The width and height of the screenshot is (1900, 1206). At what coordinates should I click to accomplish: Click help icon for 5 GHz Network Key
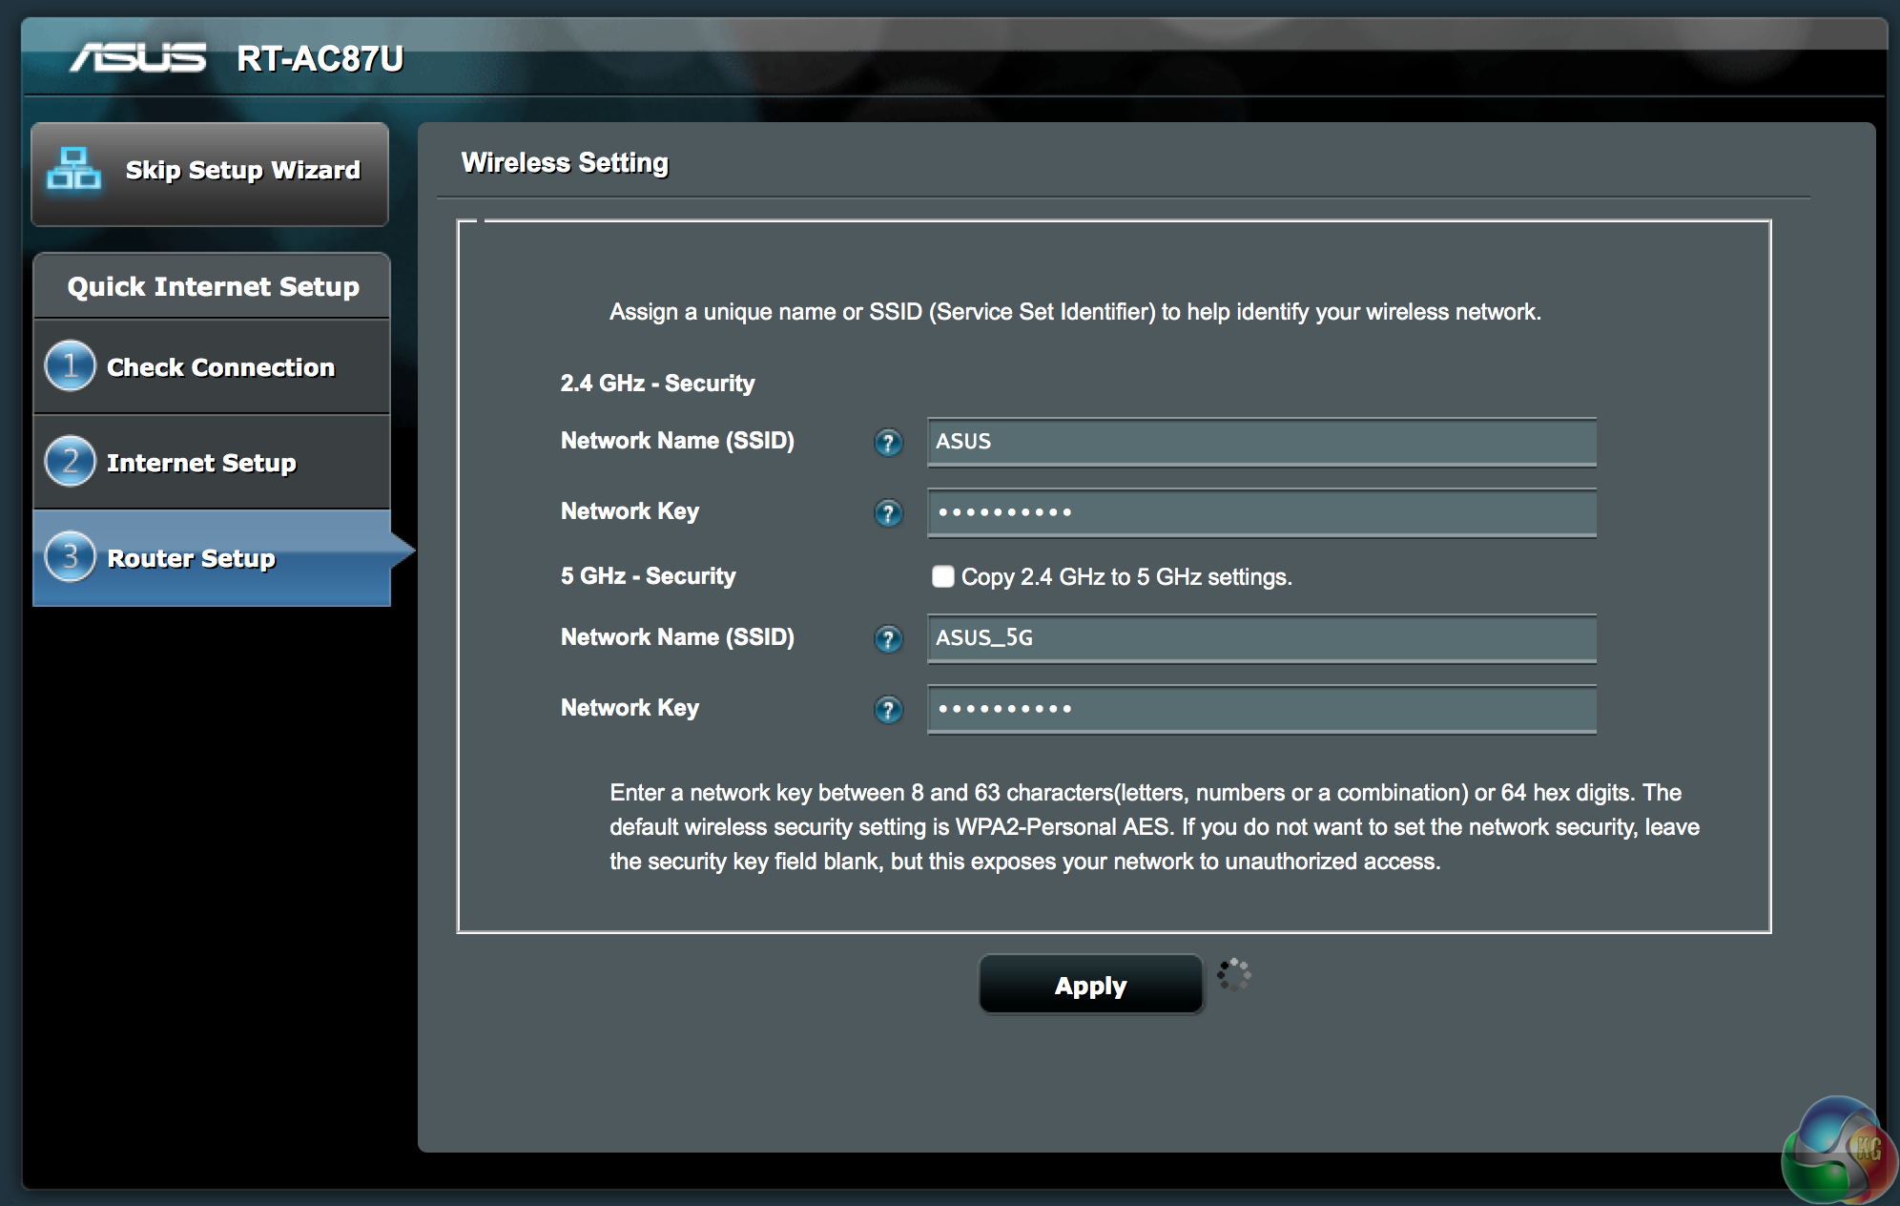pos(888,710)
